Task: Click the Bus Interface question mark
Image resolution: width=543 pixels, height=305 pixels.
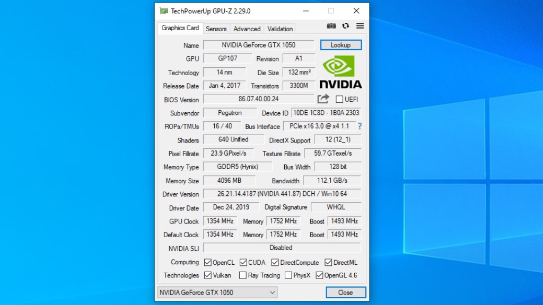Action: [360, 126]
